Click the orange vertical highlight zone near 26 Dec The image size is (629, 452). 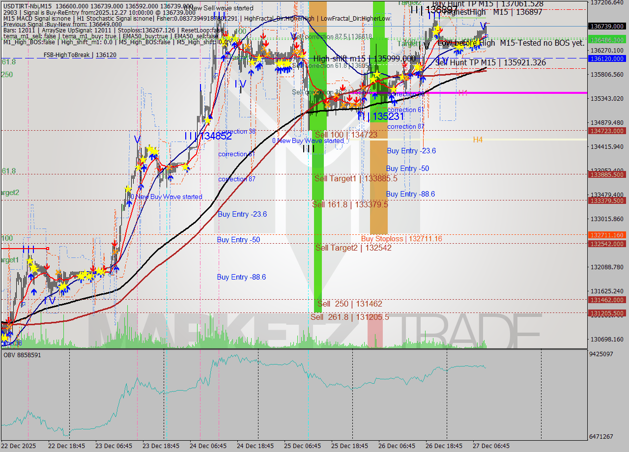[378, 197]
